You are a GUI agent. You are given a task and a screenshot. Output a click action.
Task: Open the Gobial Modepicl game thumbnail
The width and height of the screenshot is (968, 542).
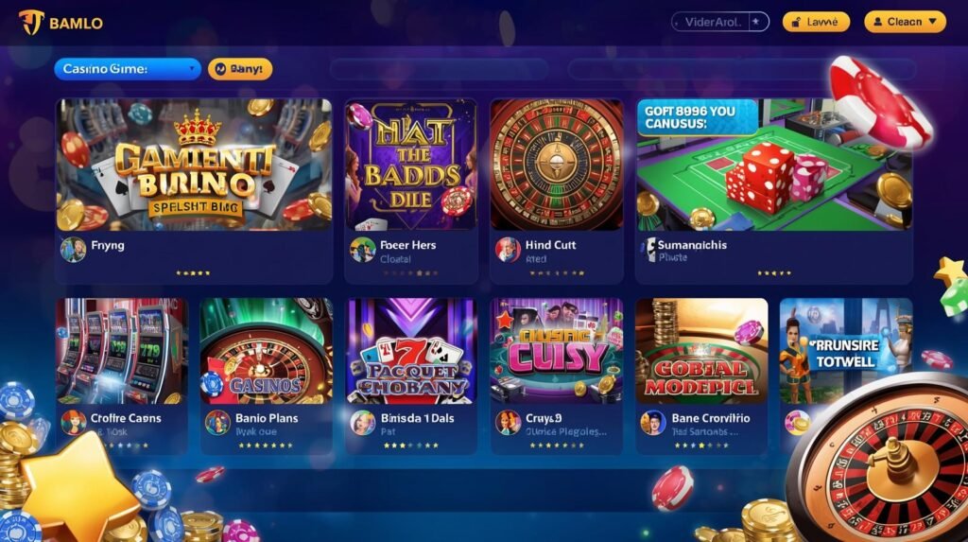tap(702, 351)
